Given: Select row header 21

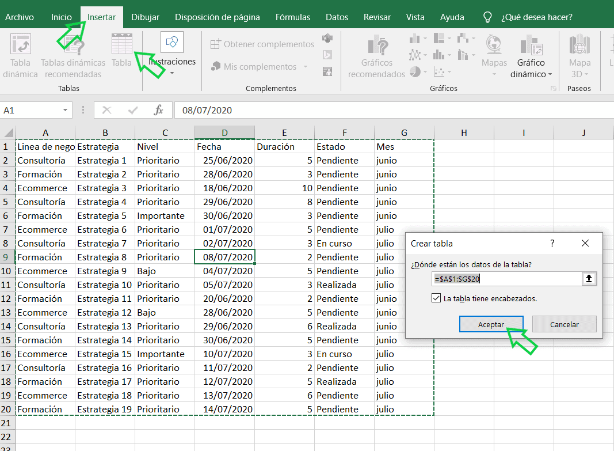Looking at the screenshot, I should coord(7,423).
